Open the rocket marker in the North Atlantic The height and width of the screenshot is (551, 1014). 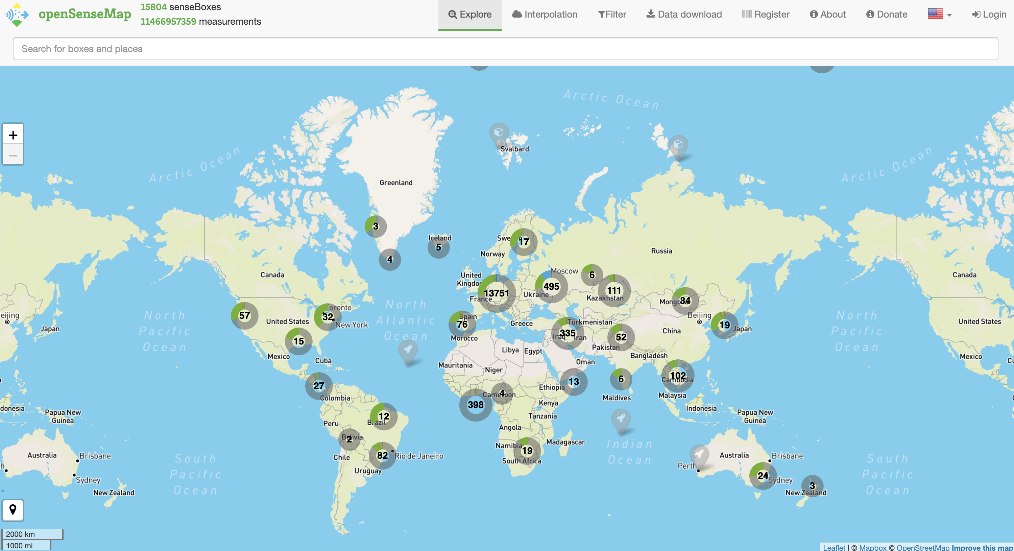[408, 352]
